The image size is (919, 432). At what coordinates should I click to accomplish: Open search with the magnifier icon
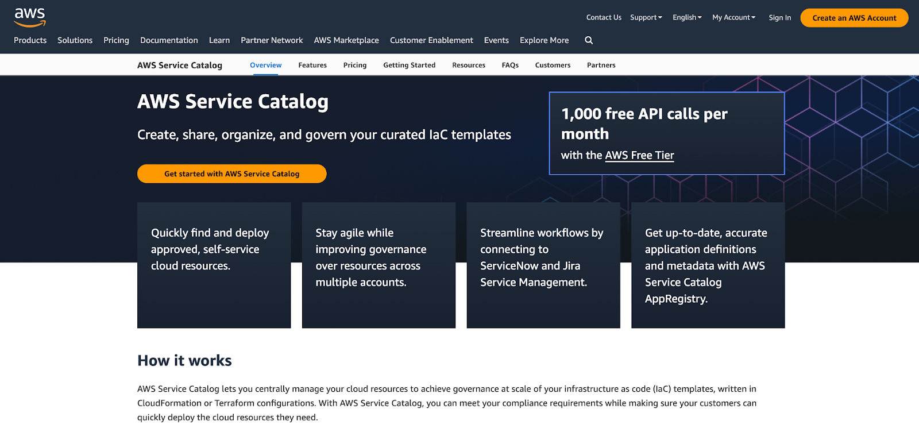tap(589, 40)
